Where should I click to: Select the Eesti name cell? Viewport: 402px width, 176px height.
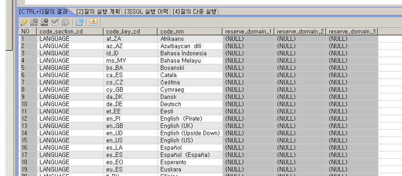tap(190, 112)
